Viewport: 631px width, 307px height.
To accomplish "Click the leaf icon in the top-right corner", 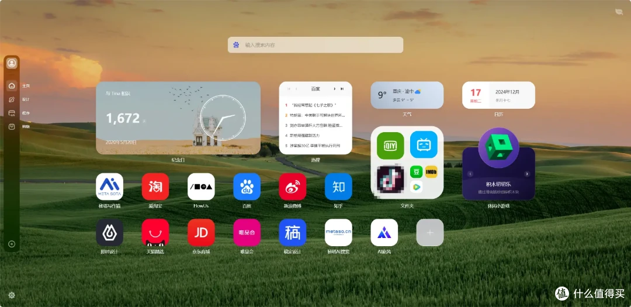I will [x=619, y=12].
